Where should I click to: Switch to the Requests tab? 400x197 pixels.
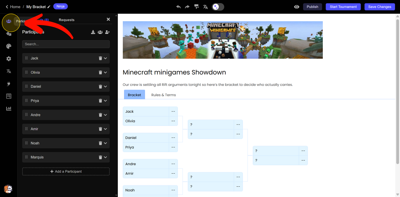pos(67,20)
